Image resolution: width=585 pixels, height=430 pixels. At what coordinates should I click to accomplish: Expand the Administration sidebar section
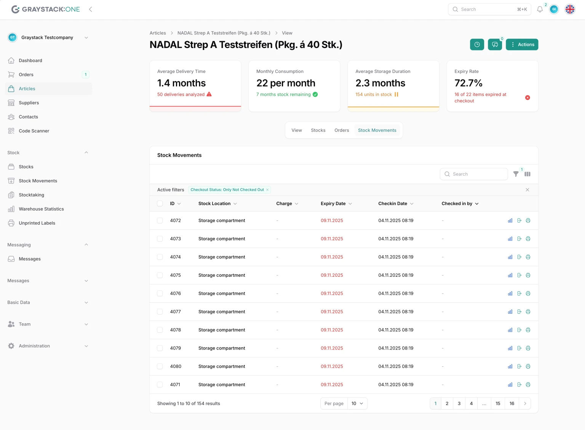(x=48, y=346)
